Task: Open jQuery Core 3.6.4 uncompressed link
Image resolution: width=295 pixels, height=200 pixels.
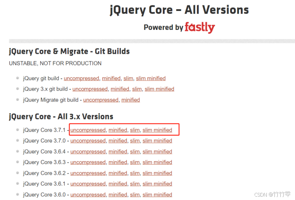Action: coord(88,152)
